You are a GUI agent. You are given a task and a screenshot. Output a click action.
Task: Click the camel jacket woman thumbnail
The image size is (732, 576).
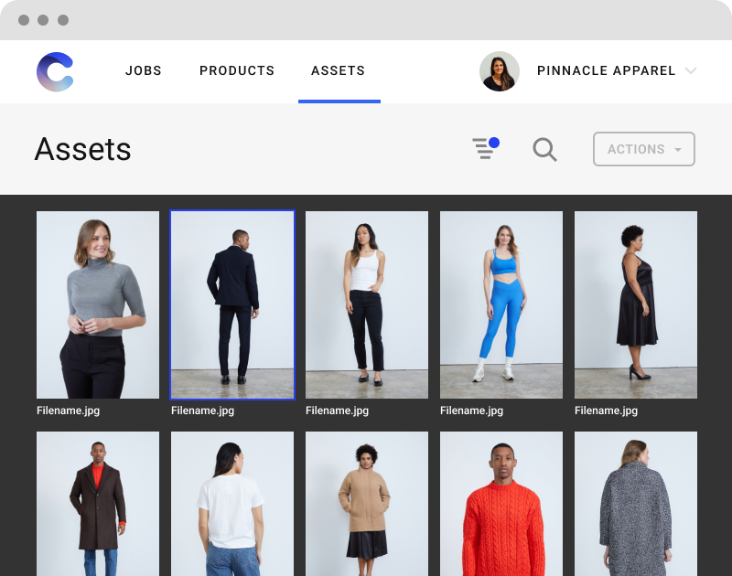point(367,503)
